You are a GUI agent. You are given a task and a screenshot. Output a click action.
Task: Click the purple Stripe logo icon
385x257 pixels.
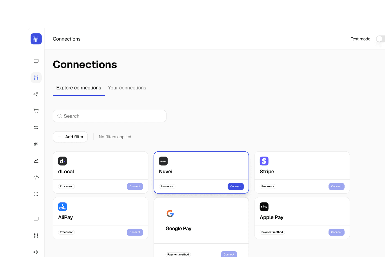click(264, 161)
